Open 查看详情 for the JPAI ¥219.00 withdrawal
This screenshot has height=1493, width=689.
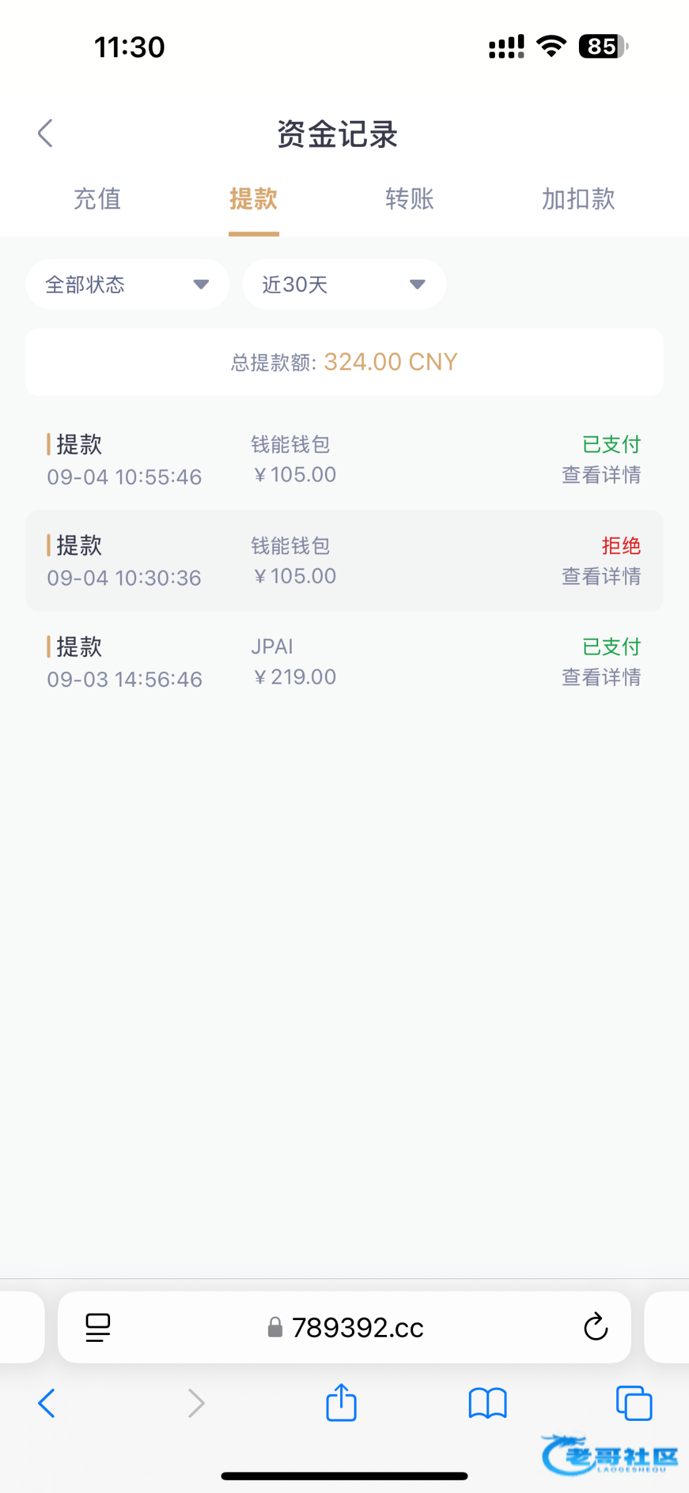601,677
